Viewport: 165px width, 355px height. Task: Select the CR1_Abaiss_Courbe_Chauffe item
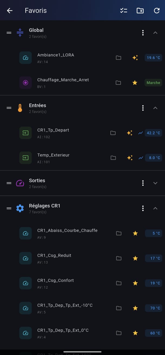point(67,233)
